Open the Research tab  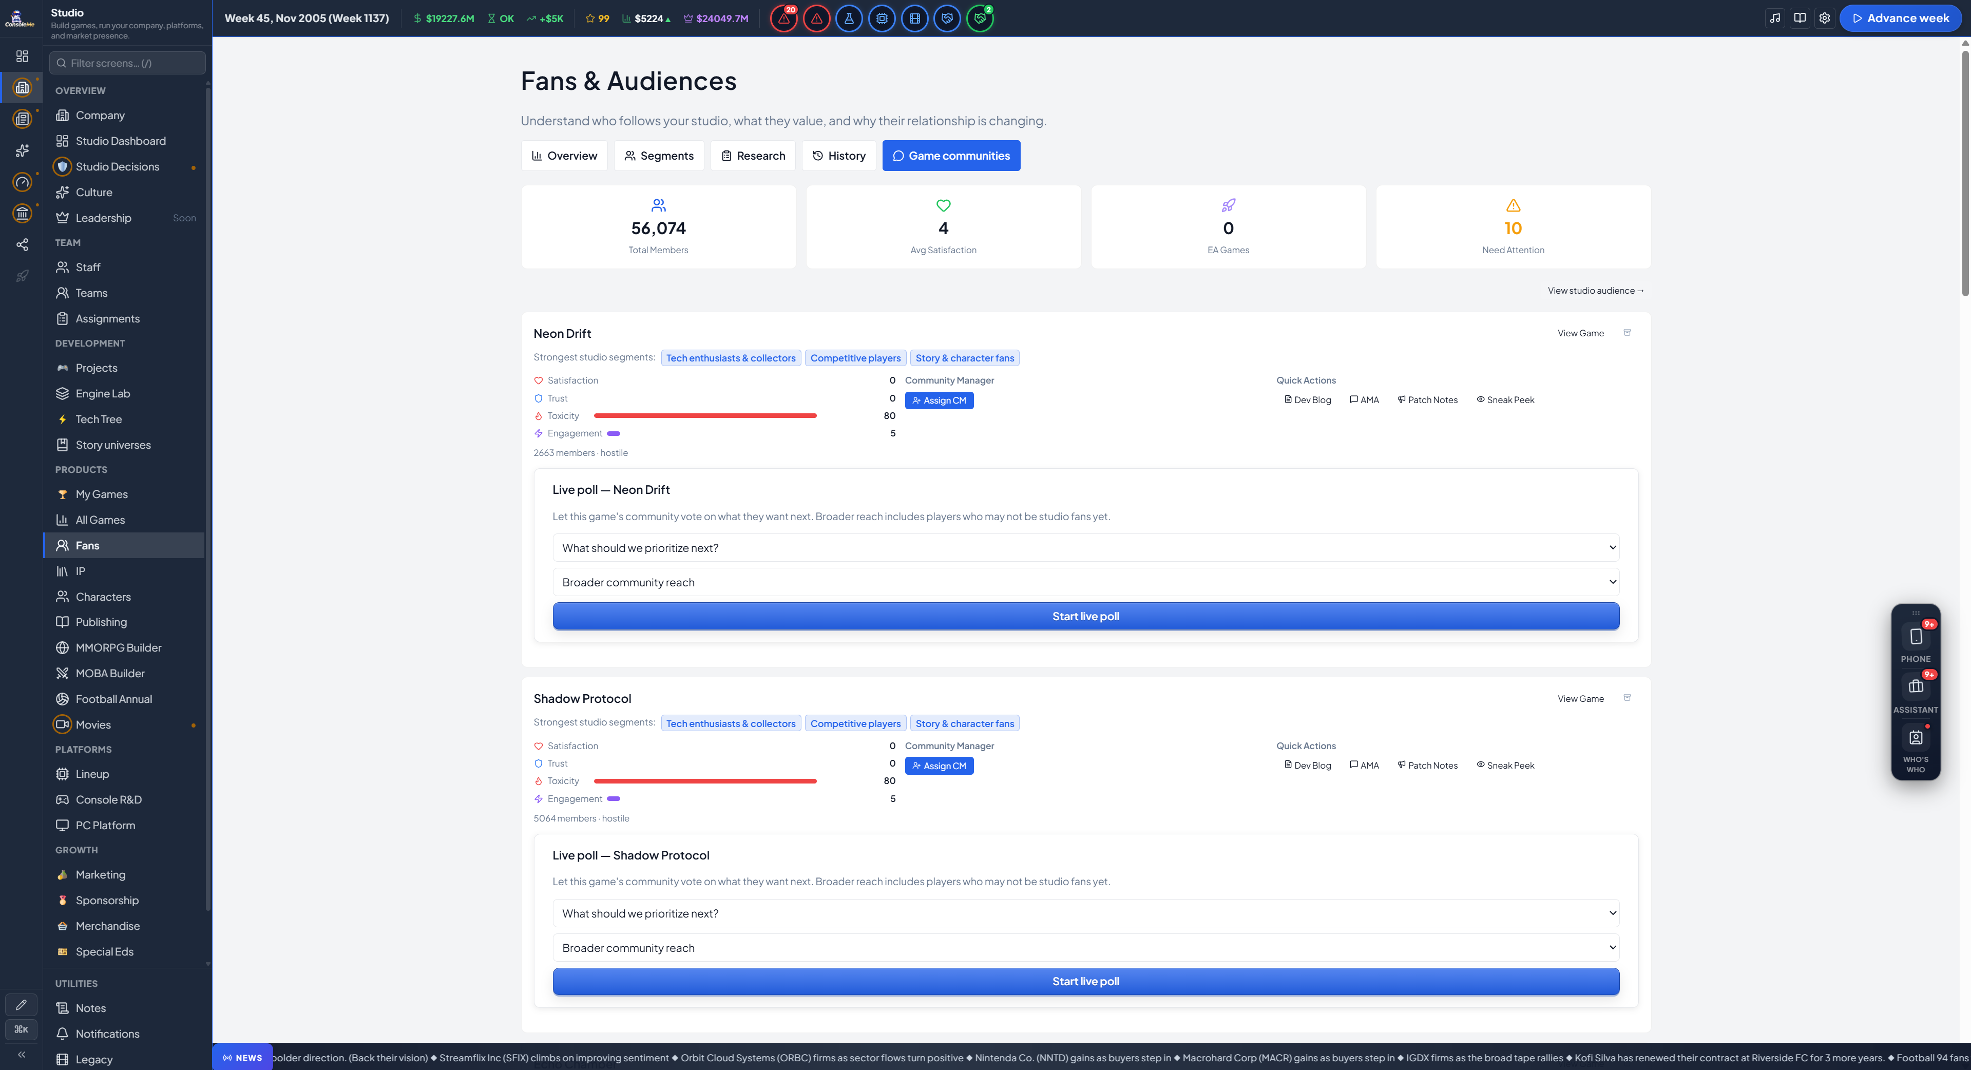tap(753, 156)
